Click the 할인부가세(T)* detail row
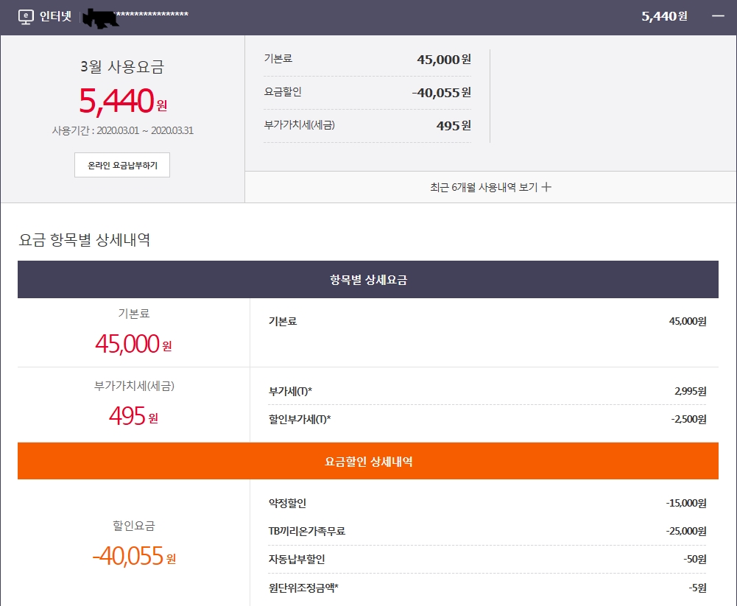 tap(487, 419)
